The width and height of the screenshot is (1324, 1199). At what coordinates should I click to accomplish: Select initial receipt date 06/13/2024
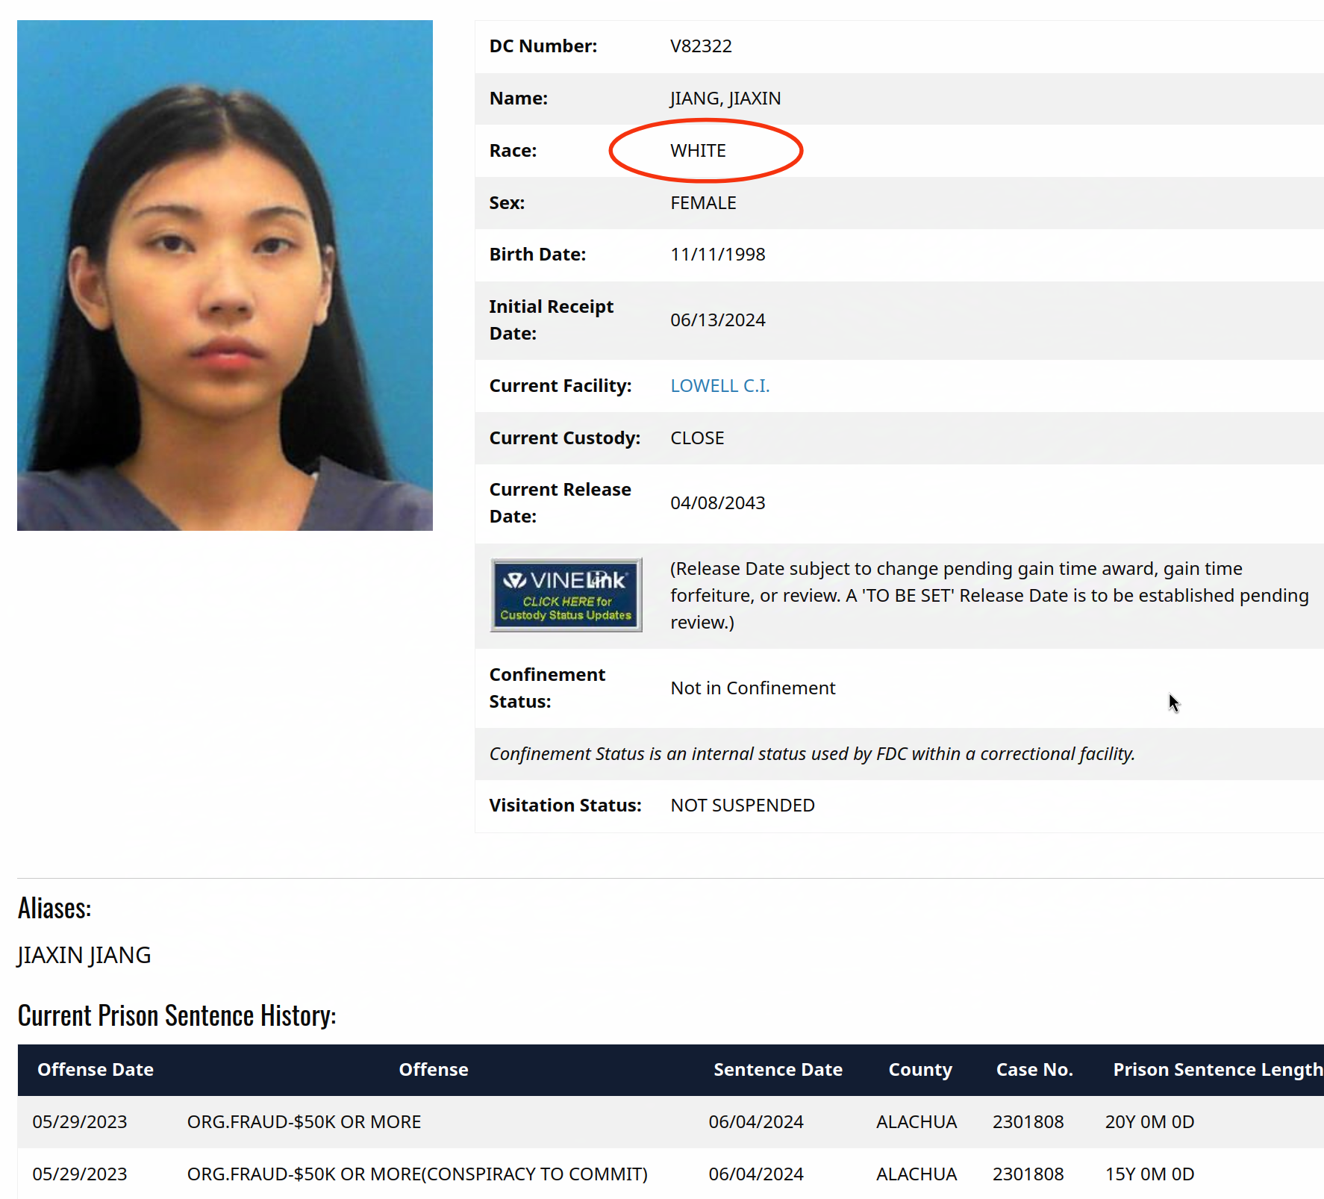pos(718,320)
